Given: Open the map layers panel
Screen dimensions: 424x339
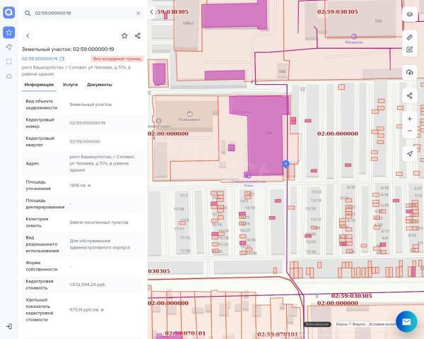Looking at the screenshot, I should tap(410, 14).
